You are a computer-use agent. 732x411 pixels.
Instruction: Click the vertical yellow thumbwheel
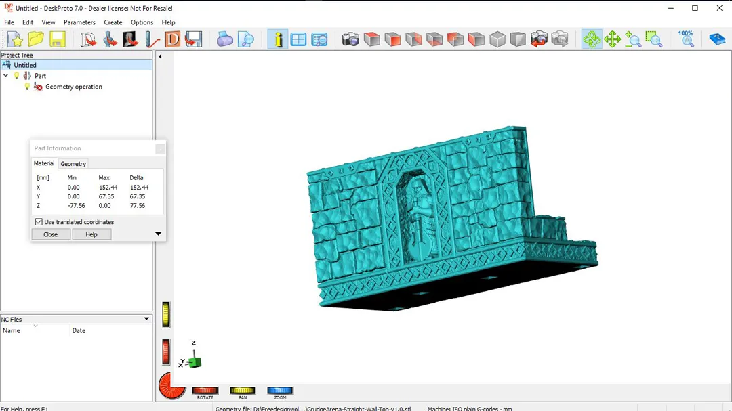coord(166,314)
